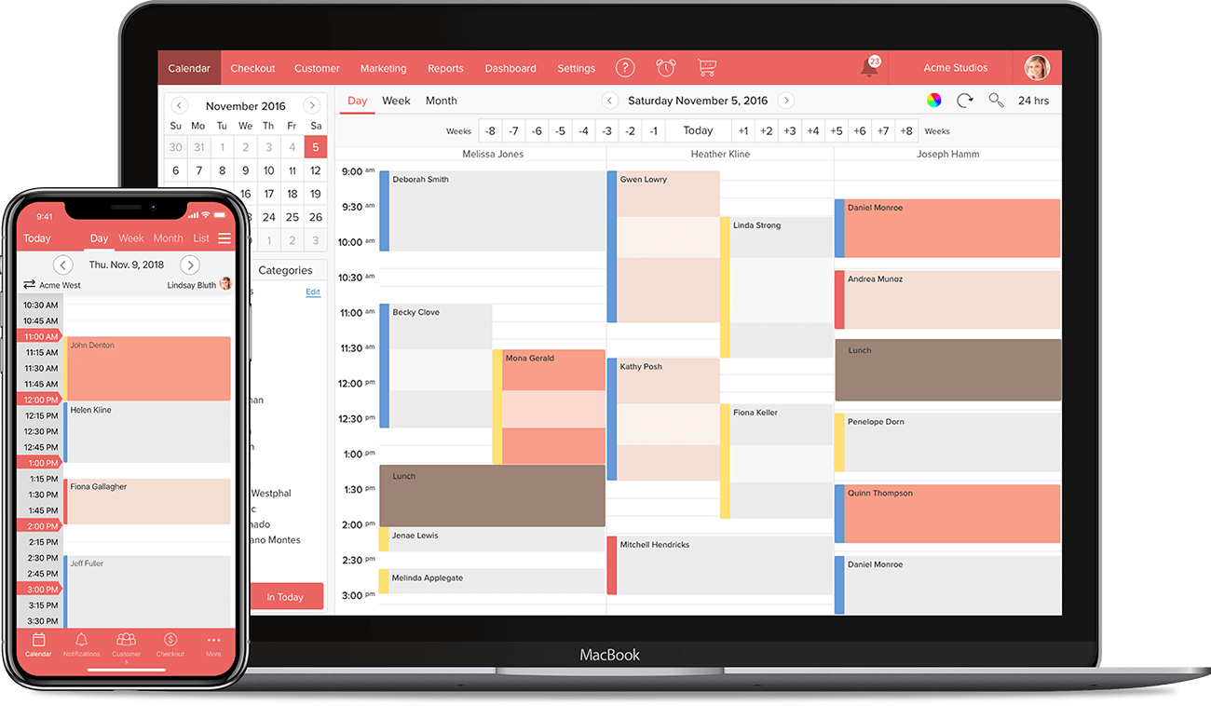Open Deborah Smith's appointment
The image size is (1211, 706).
pyautogui.click(x=492, y=210)
